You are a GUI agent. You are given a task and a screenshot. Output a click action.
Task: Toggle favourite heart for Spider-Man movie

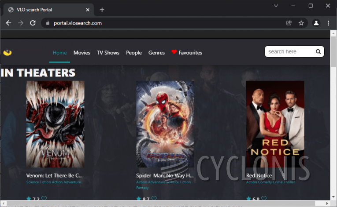point(154,199)
